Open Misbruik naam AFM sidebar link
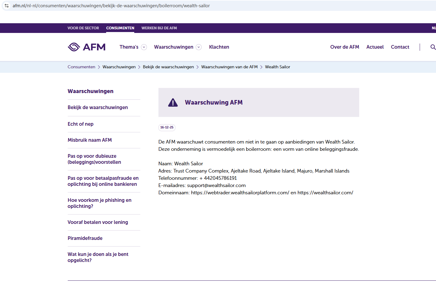The image size is (436, 294). point(90,140)
